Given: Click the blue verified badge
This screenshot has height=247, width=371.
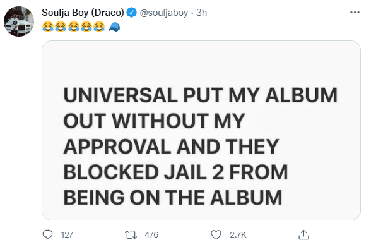Looking at the screenshot, I should tap(131, 13).
